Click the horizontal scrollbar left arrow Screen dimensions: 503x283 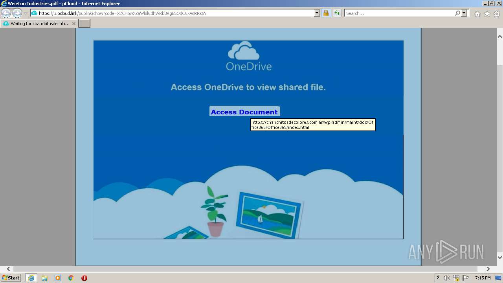pos(9,269)
